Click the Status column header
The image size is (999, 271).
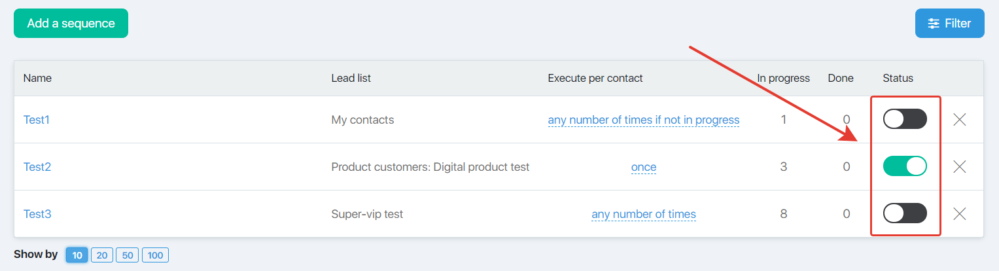pos(898,78)
